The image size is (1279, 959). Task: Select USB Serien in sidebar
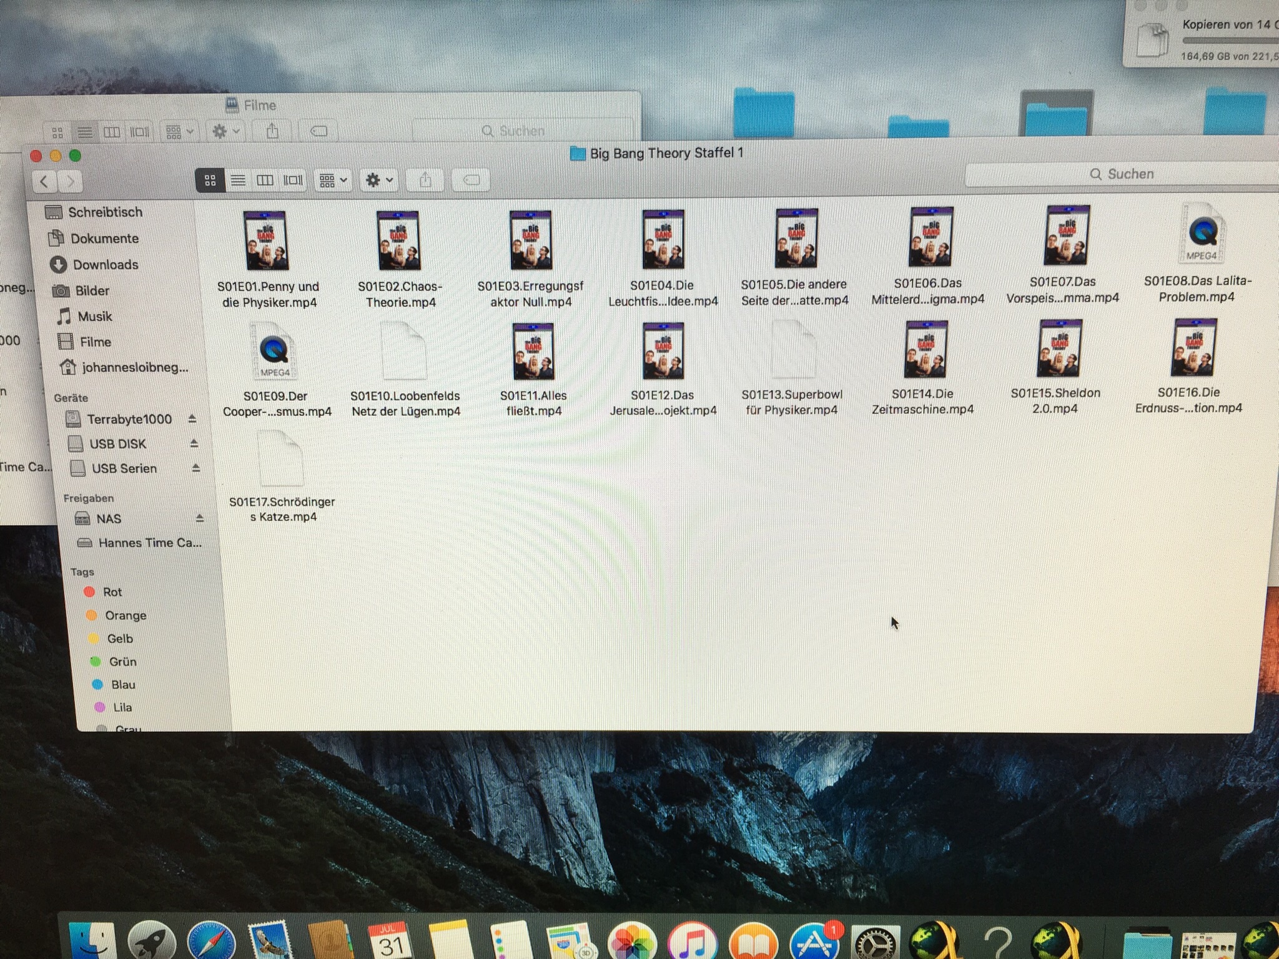click(x=114, y=468)
